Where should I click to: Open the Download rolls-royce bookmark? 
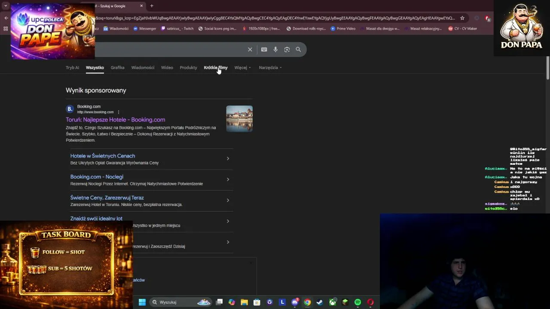pos(306,29)
